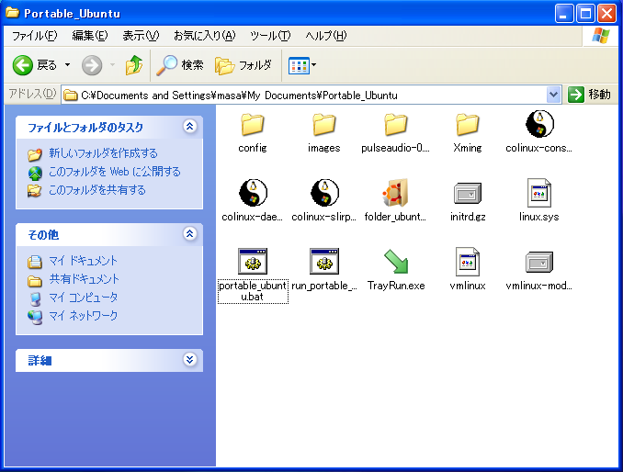The height and width of the screenshot is (472, 623).
Task: Expand the 詳細 details panel
Action: (190, 359)
